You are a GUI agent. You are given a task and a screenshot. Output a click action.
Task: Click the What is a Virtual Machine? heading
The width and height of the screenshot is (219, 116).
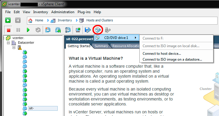tap(96, 58)
